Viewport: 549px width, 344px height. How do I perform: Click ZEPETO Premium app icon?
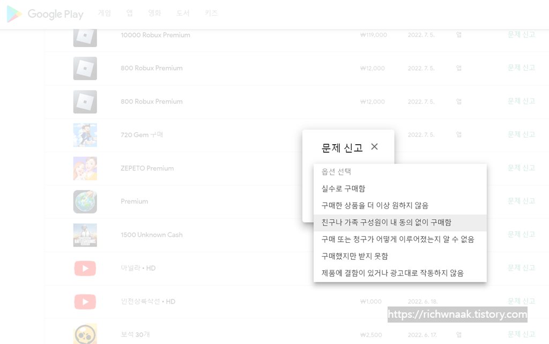coord(85,168)
